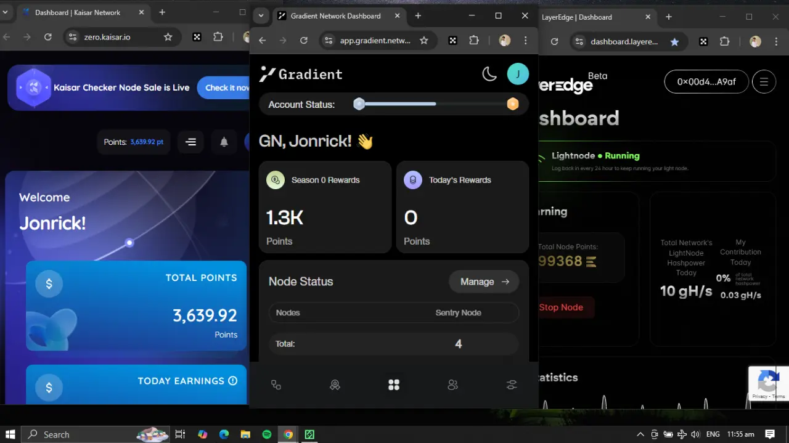Toggle dark mode moon icon in Gradient
Viewport: 789px width, 443px height.
[x=489, y=75]
